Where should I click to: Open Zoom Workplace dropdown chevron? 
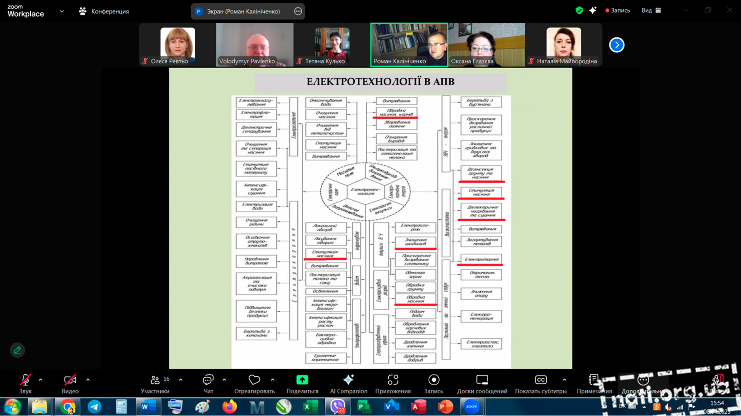click(x=62, y=11)
